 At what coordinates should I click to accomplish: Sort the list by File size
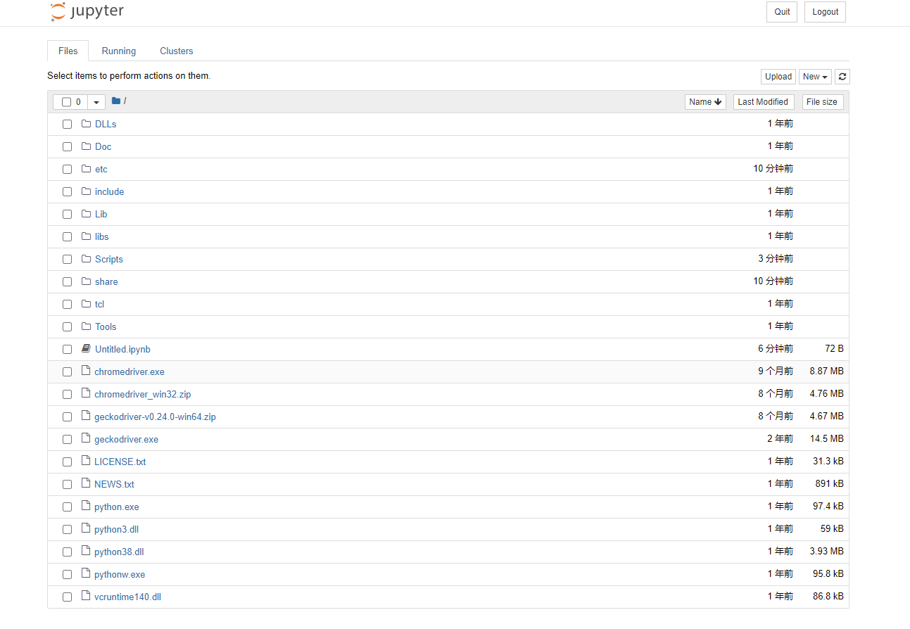coord(822,102)
